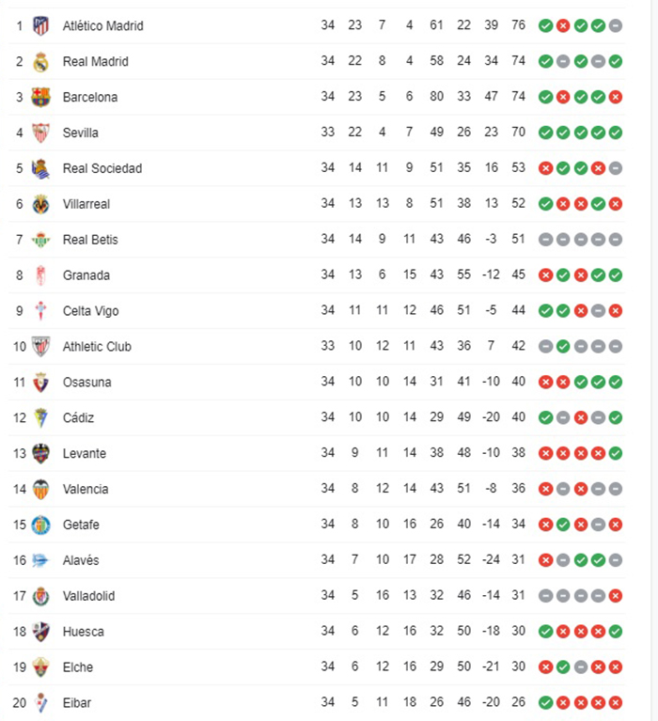Click the Real Madrid club crest
This screenshot has width=658, height=721.
coord(41,62)
